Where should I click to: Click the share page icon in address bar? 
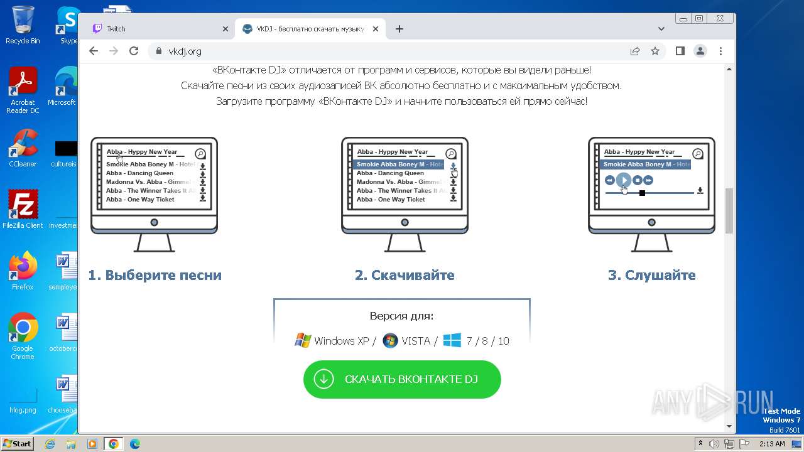tap(635, 51)
